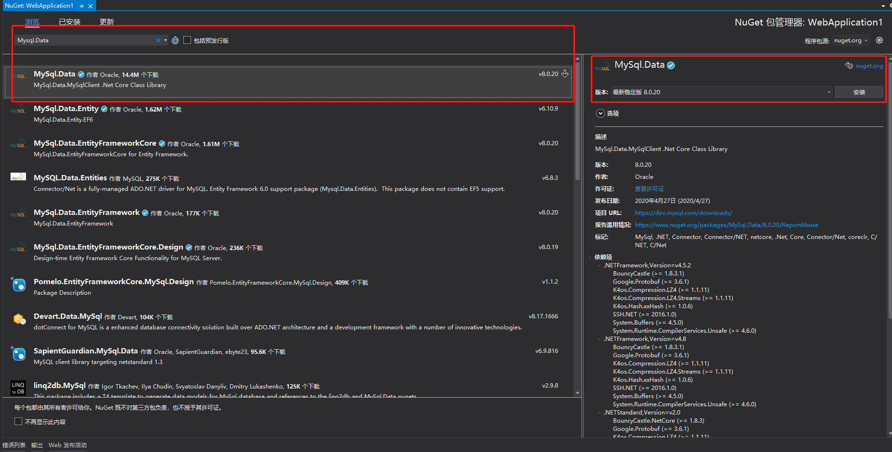The image size is (892, 452).
Task: Check the 不再显示此内容 checkbox
Action: pyautogui.click(x=18, y=421)
